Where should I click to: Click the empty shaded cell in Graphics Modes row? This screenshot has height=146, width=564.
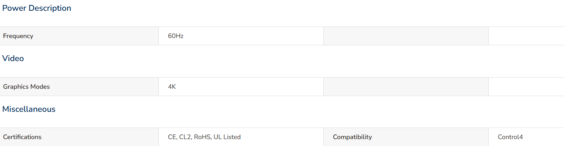(406, 87)
